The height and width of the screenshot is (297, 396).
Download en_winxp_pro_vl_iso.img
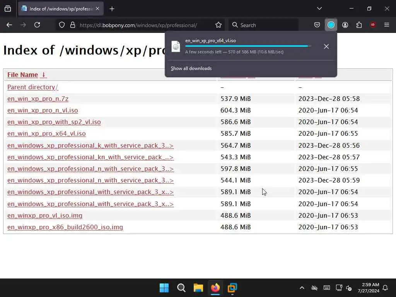pyautogui.click(x=45, y=215)
